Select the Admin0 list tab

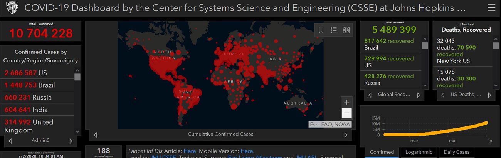click(x=40, y=141)
